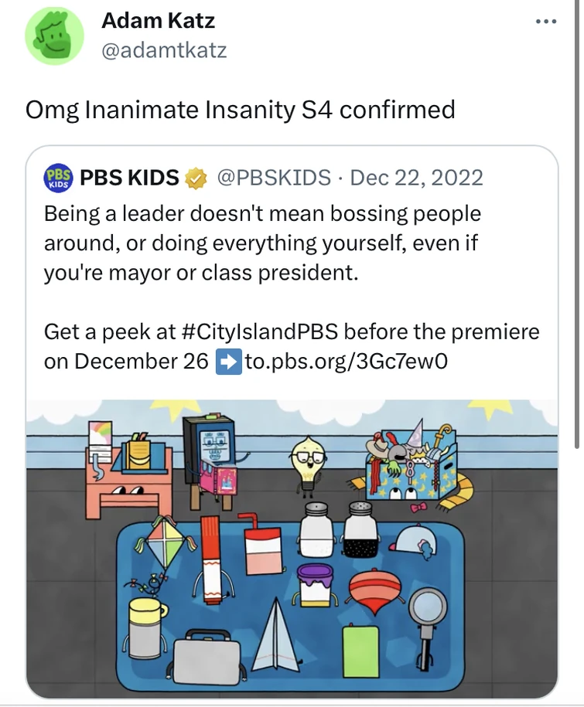Open the three-dot more options menu
The image size is (584, 707).
point(547,21)
